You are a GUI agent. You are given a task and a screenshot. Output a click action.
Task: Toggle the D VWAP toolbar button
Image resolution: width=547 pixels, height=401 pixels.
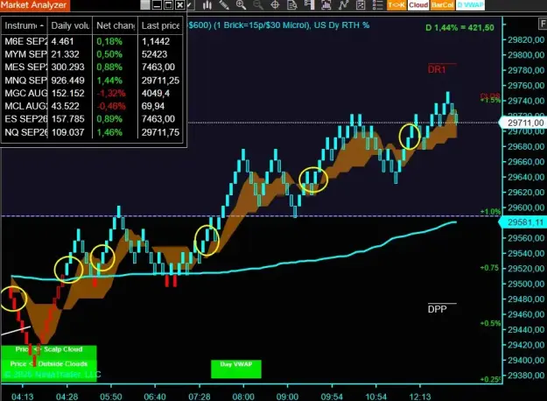(470, 5)
